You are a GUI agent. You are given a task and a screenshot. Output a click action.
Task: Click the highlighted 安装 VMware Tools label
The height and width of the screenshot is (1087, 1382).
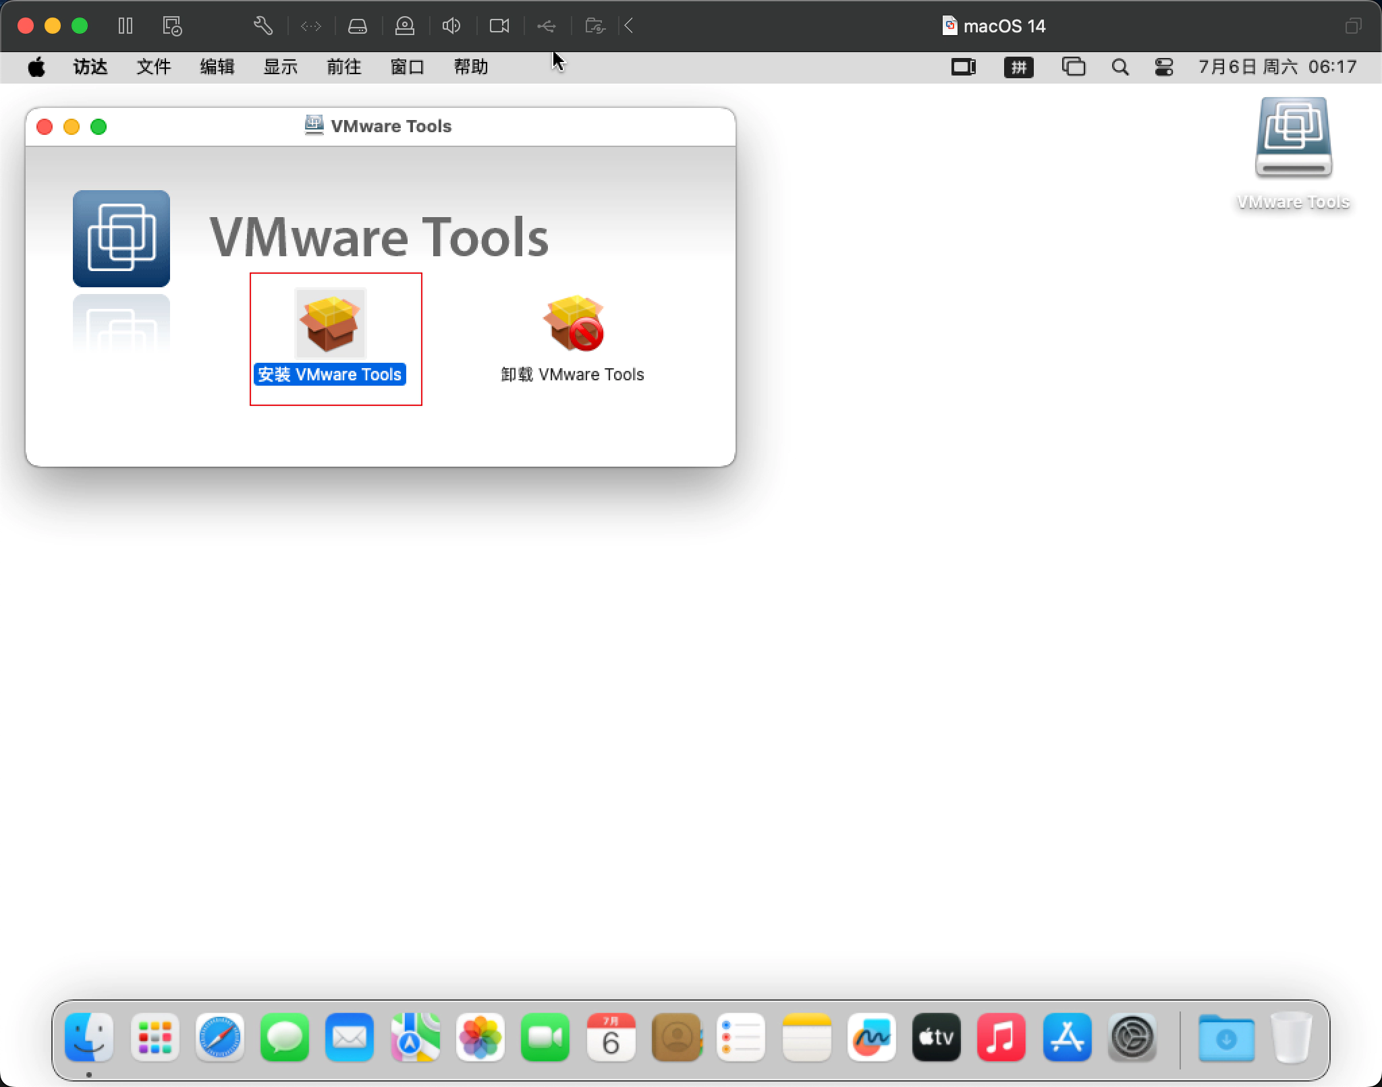click(x=330, y=374)
